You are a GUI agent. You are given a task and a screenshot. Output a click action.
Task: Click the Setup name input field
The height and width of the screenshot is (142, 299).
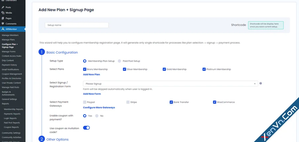pyautogui.click(x=77, y=25)
